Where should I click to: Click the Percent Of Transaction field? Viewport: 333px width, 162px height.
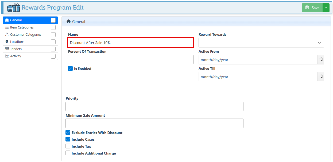[x=131, y=60]
